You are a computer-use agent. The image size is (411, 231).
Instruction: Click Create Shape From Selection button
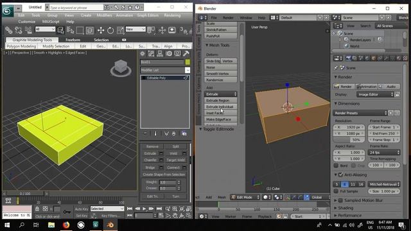point(164,175)
